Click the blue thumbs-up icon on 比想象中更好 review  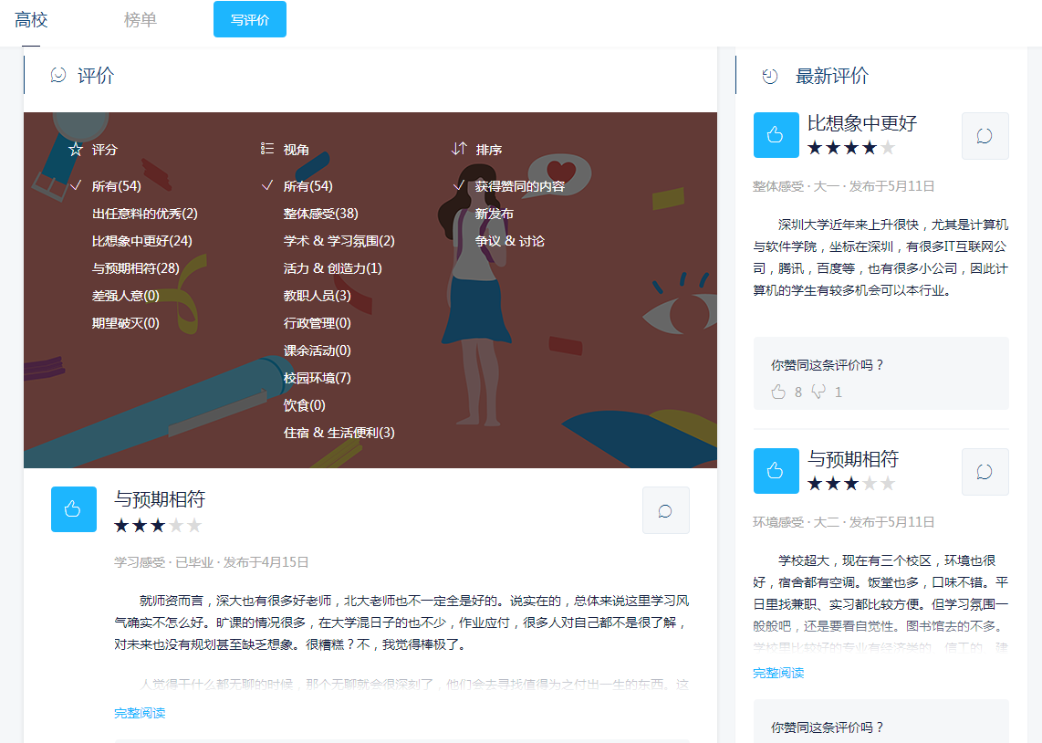tap(776, 134)
